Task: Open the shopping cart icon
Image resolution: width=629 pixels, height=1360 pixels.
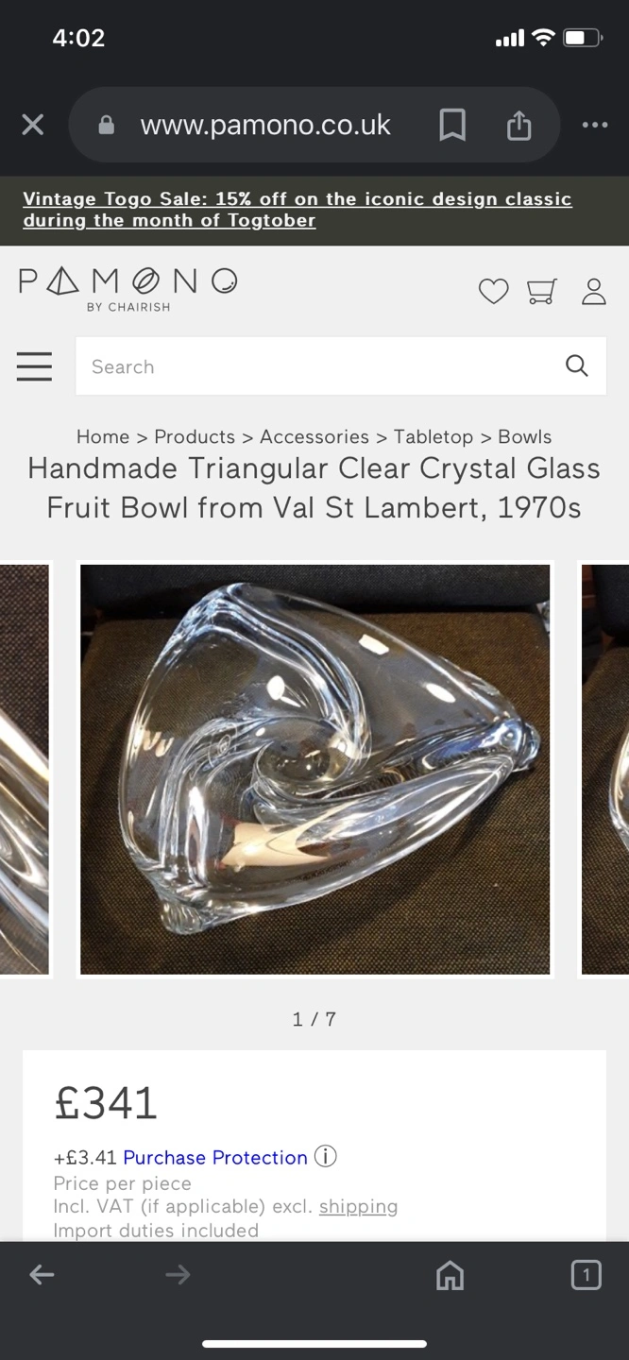Action: coord(542,292)
